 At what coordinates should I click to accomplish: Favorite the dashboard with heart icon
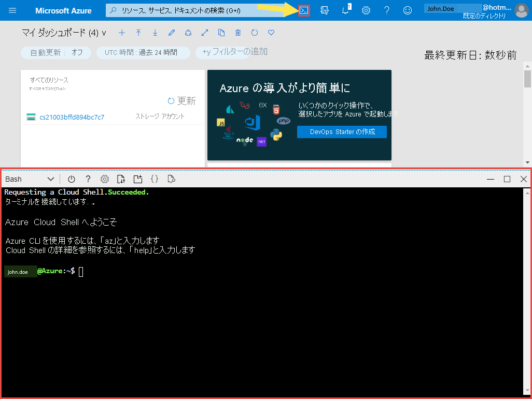point(271,33)
